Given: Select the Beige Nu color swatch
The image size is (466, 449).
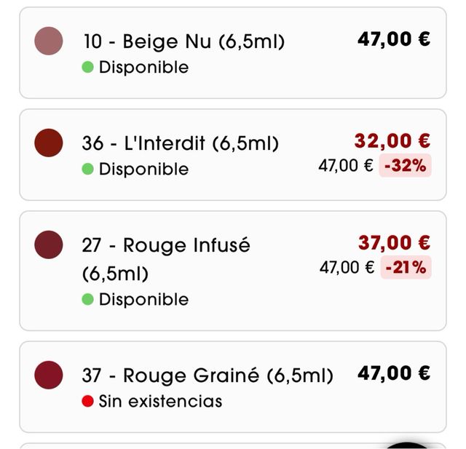Looking at the screenshot, I should pyautogui.click(x=49, y=41).
